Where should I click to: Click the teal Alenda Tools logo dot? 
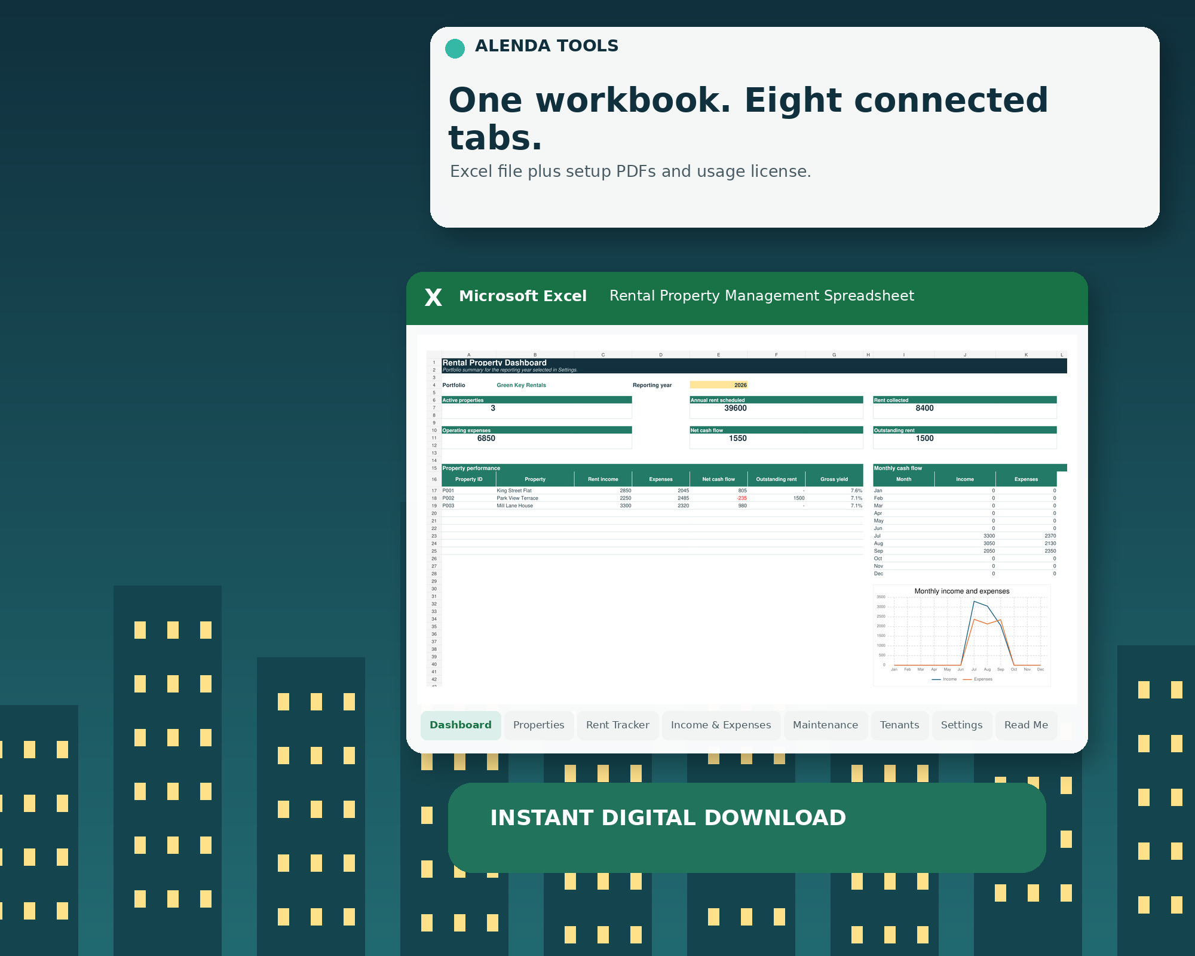[455, 48]
